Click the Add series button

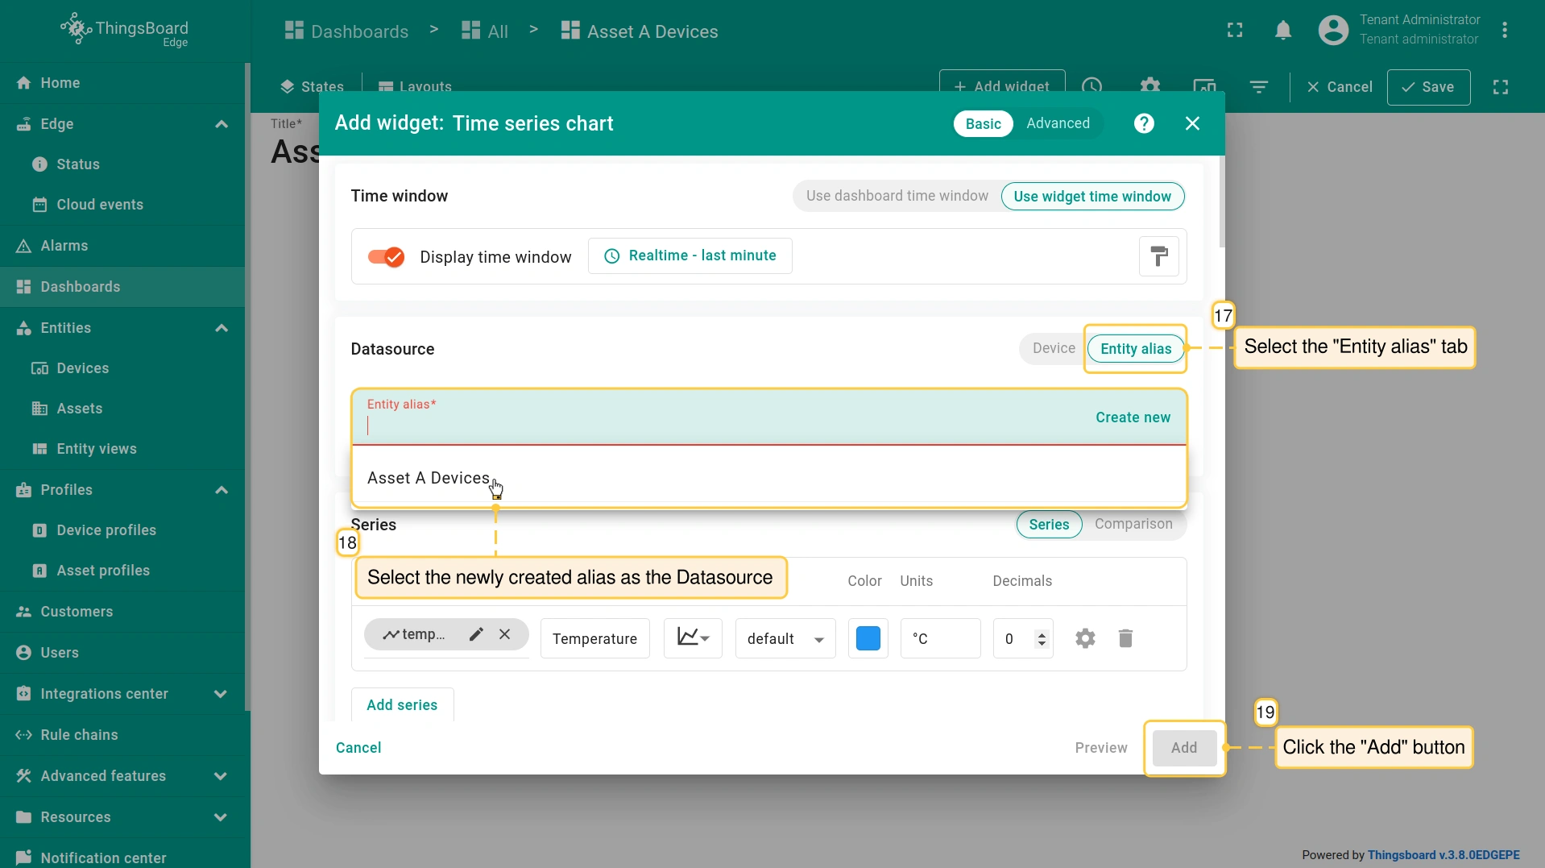click(402, 705)
